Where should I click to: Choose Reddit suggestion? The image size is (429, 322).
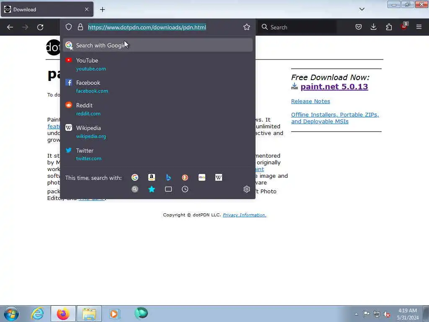158,109
